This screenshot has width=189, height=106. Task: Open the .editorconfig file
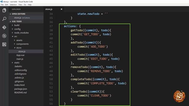coord(20,70)
